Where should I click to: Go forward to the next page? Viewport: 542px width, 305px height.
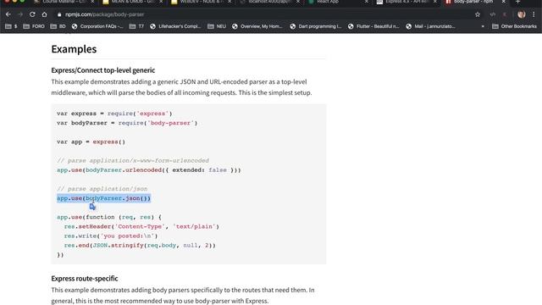click(x=20, y=14)
